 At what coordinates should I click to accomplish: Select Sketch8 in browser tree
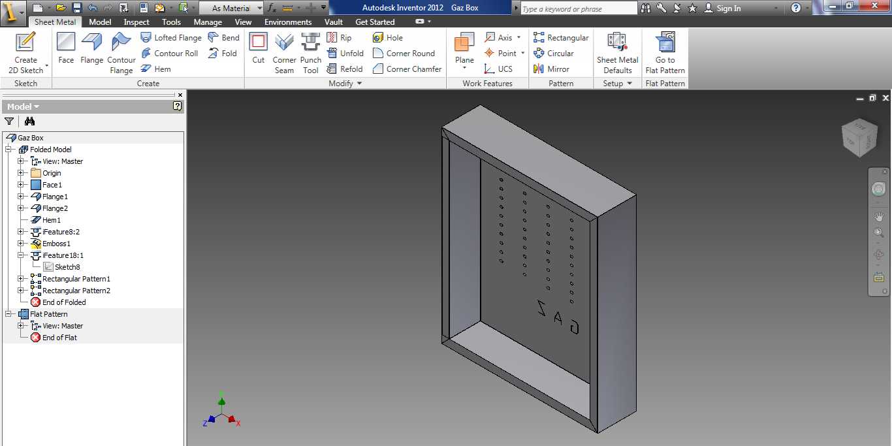click(67, 267)
